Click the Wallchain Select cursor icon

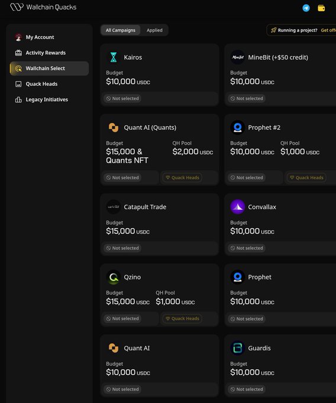pos(18,68)
